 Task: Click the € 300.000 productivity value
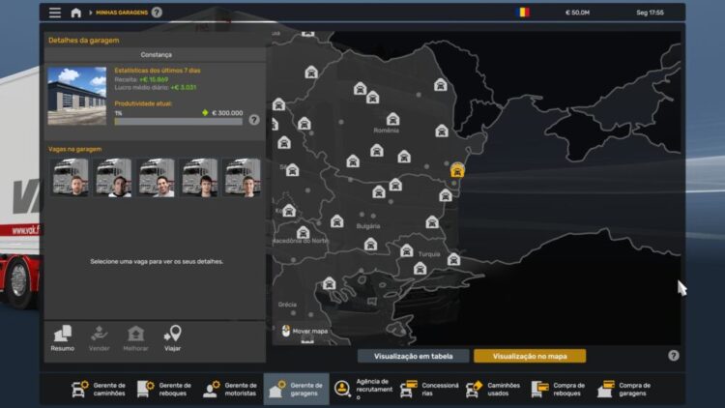pyautogui.click(x=227, y=113)
